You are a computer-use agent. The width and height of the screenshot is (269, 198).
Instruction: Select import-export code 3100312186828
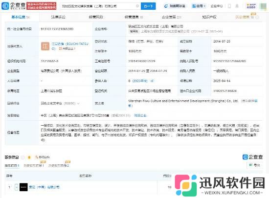(x=225, y=91)
